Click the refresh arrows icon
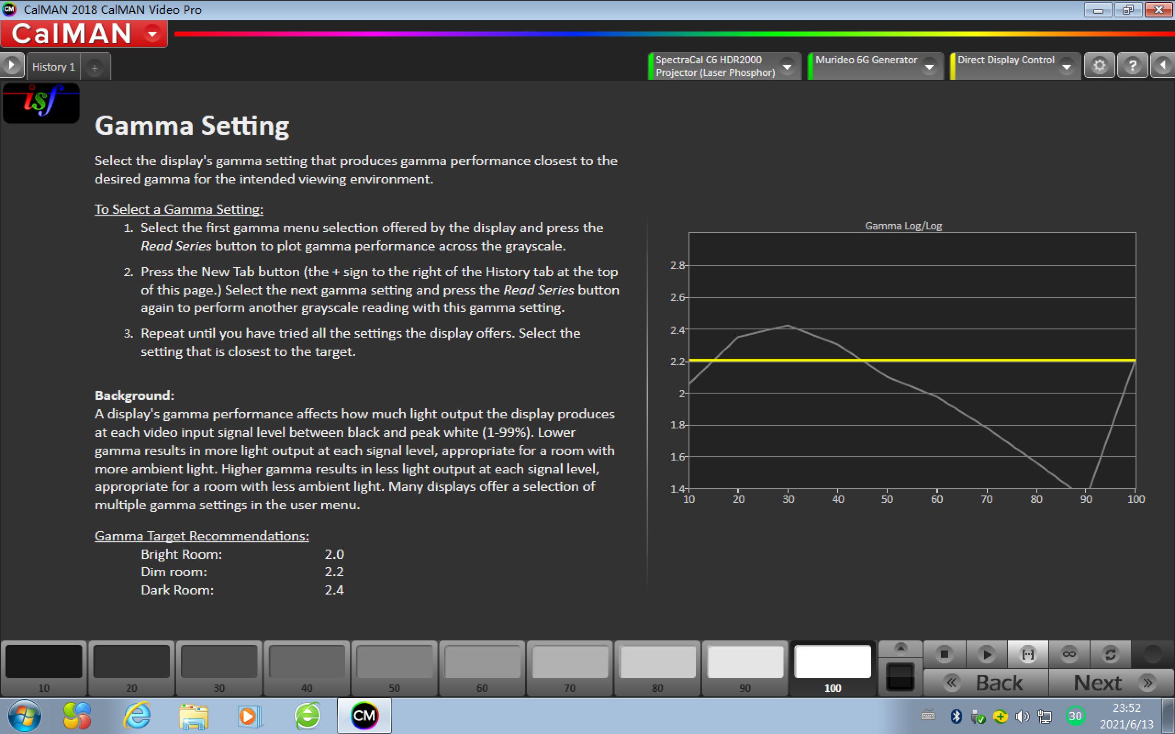Screen dimensions: 1175x734 tap(1110, 654)
